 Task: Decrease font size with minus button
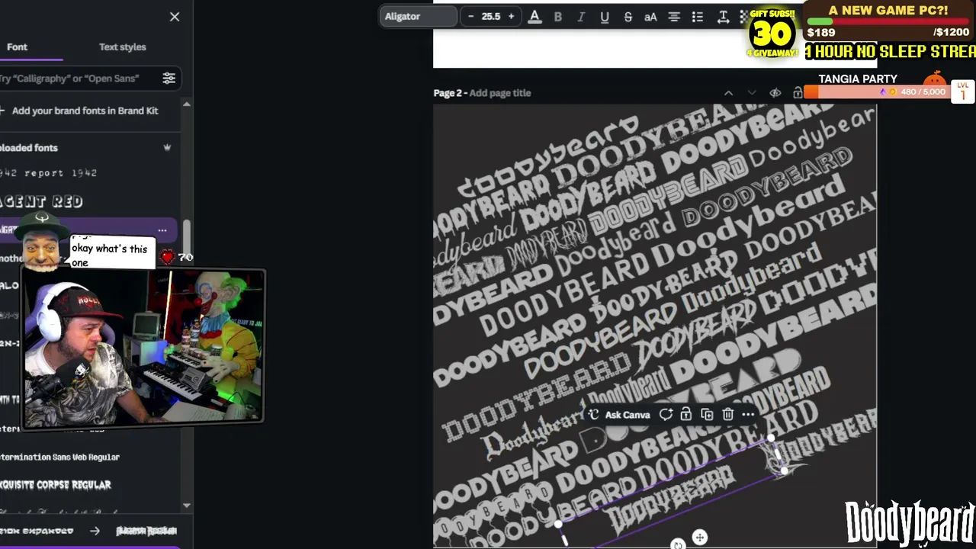pyautogui.click(x=470, y=17)
